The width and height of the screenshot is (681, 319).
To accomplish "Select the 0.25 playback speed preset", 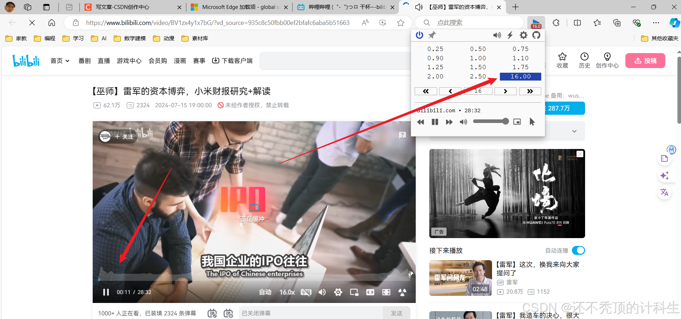I will tap(435, 49).
